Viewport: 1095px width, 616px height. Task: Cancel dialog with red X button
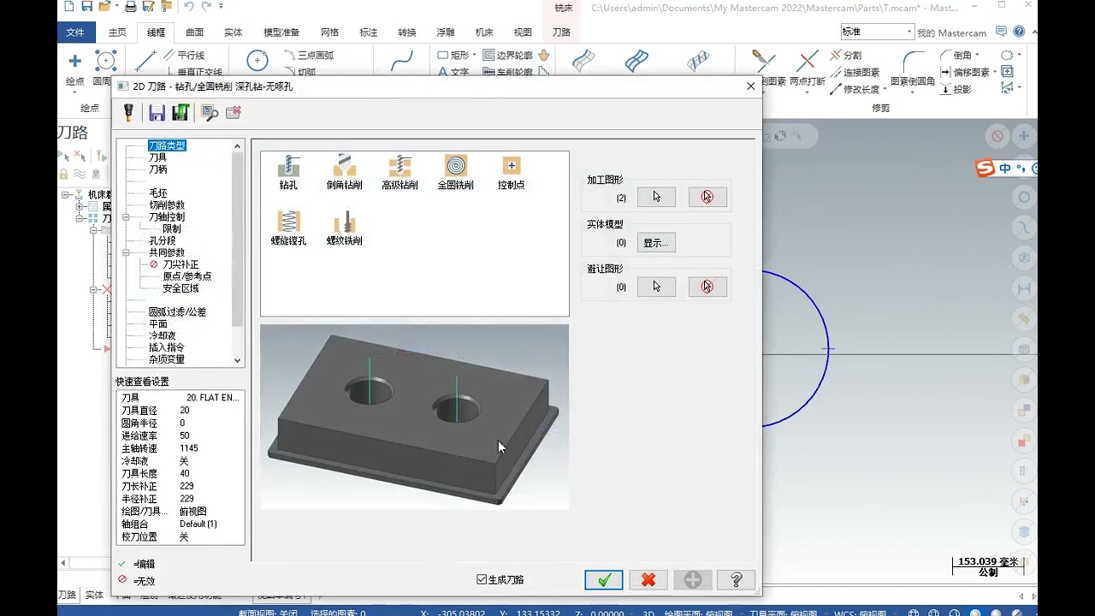tap(648, 580)
